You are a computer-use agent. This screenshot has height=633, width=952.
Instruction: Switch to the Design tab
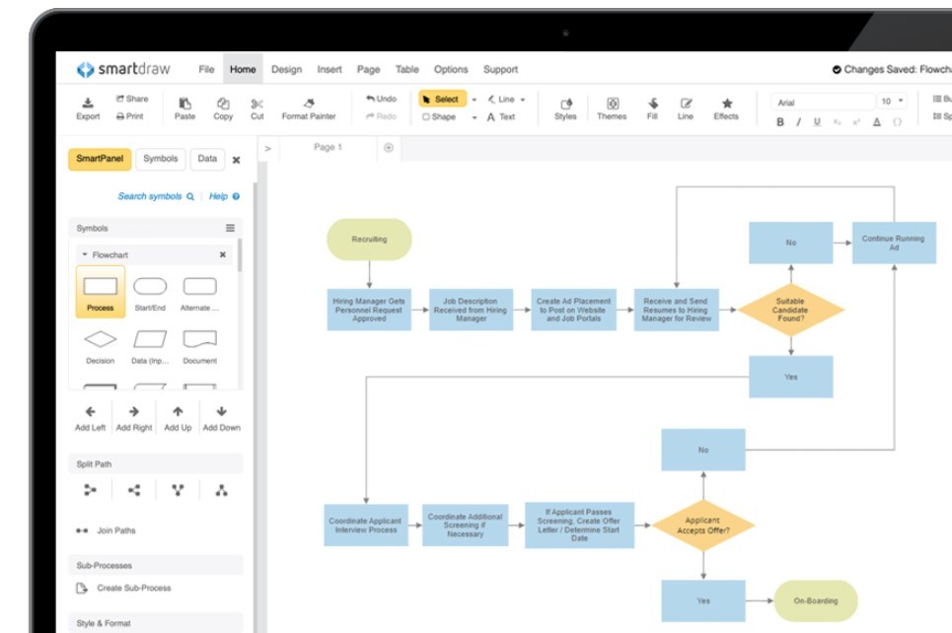click(286, 69)
